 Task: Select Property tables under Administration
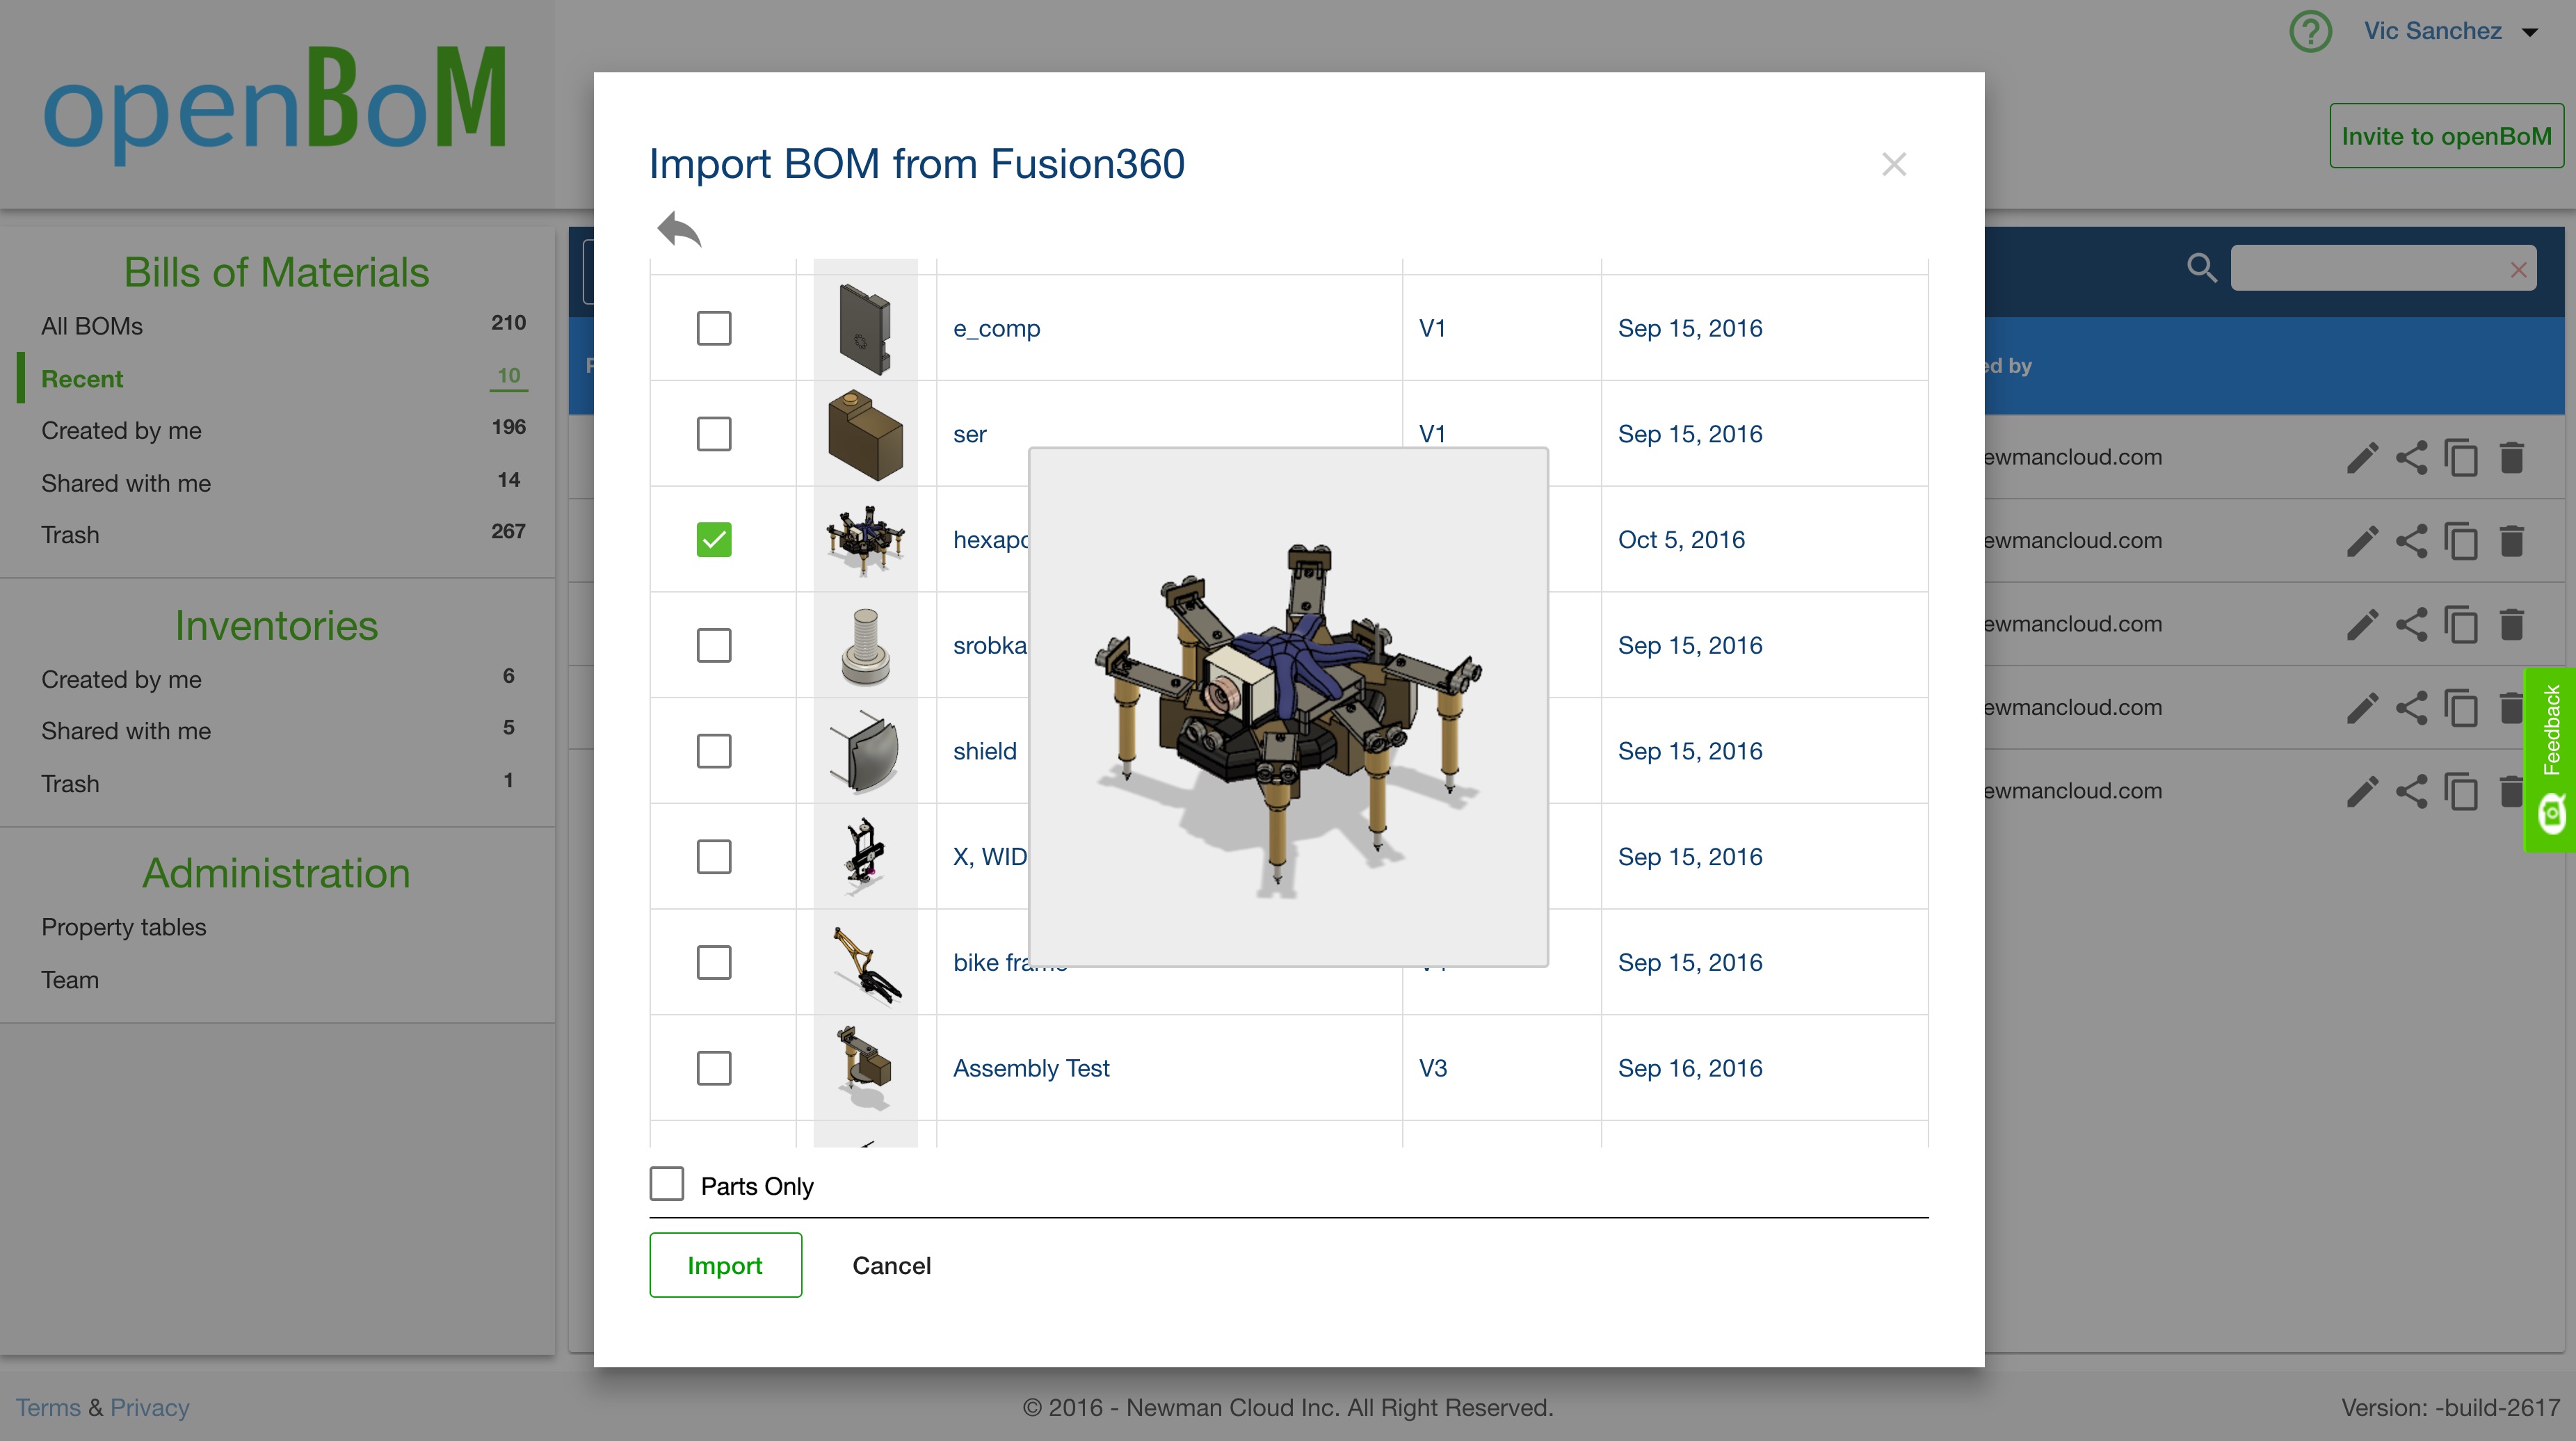(x=124, y=927)
